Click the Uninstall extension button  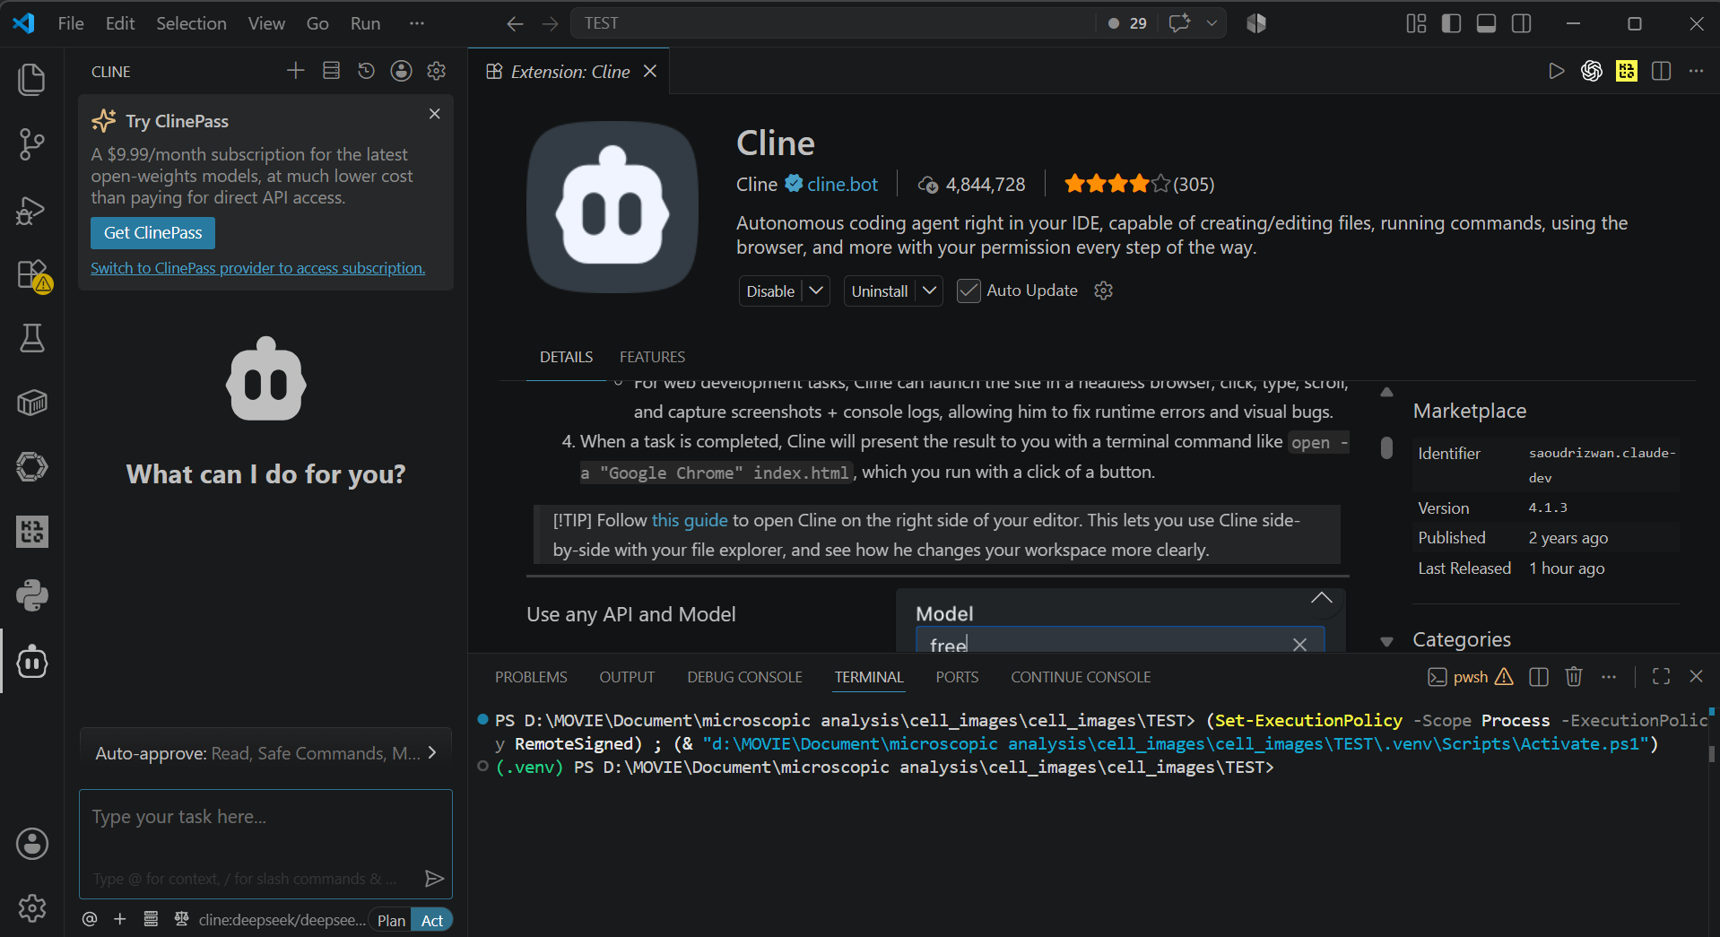[880, 291]
